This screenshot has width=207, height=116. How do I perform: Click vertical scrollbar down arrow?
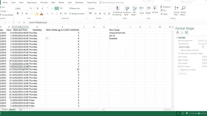[x=173, y=107]
